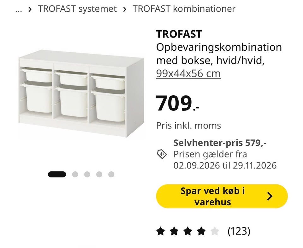This screenshot has width=303, height=248.
Task: Click the arrow icon on yellow button
Action: 270,196
